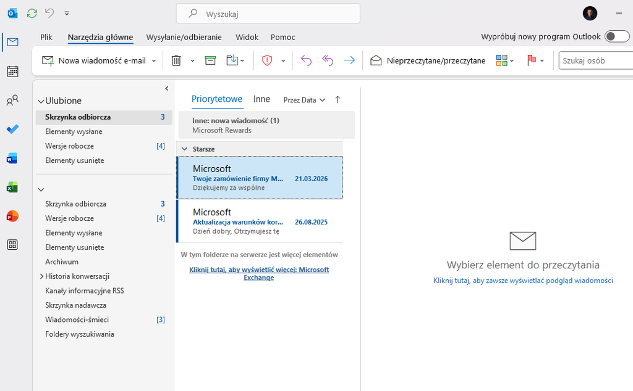
Task: Reply to message with purple arrow
Action: [307, 60]
